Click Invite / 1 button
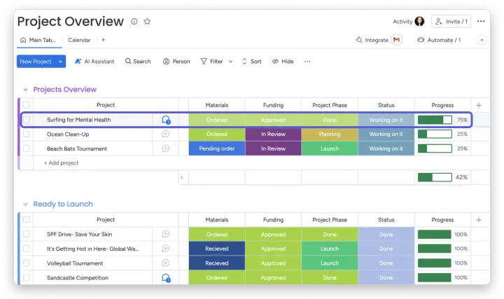504x299 pixels. click(x=451, y=21)
